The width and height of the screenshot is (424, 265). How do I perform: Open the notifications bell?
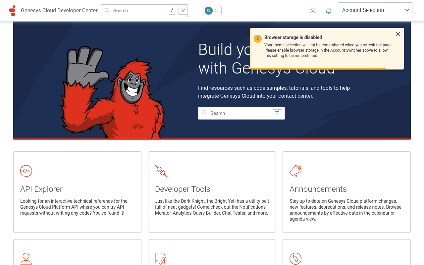tap(329, 11)
